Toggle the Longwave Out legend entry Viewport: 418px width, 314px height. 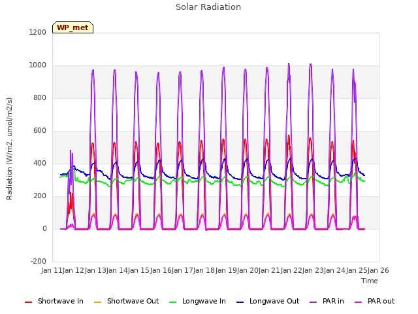[x=268, y=302]
